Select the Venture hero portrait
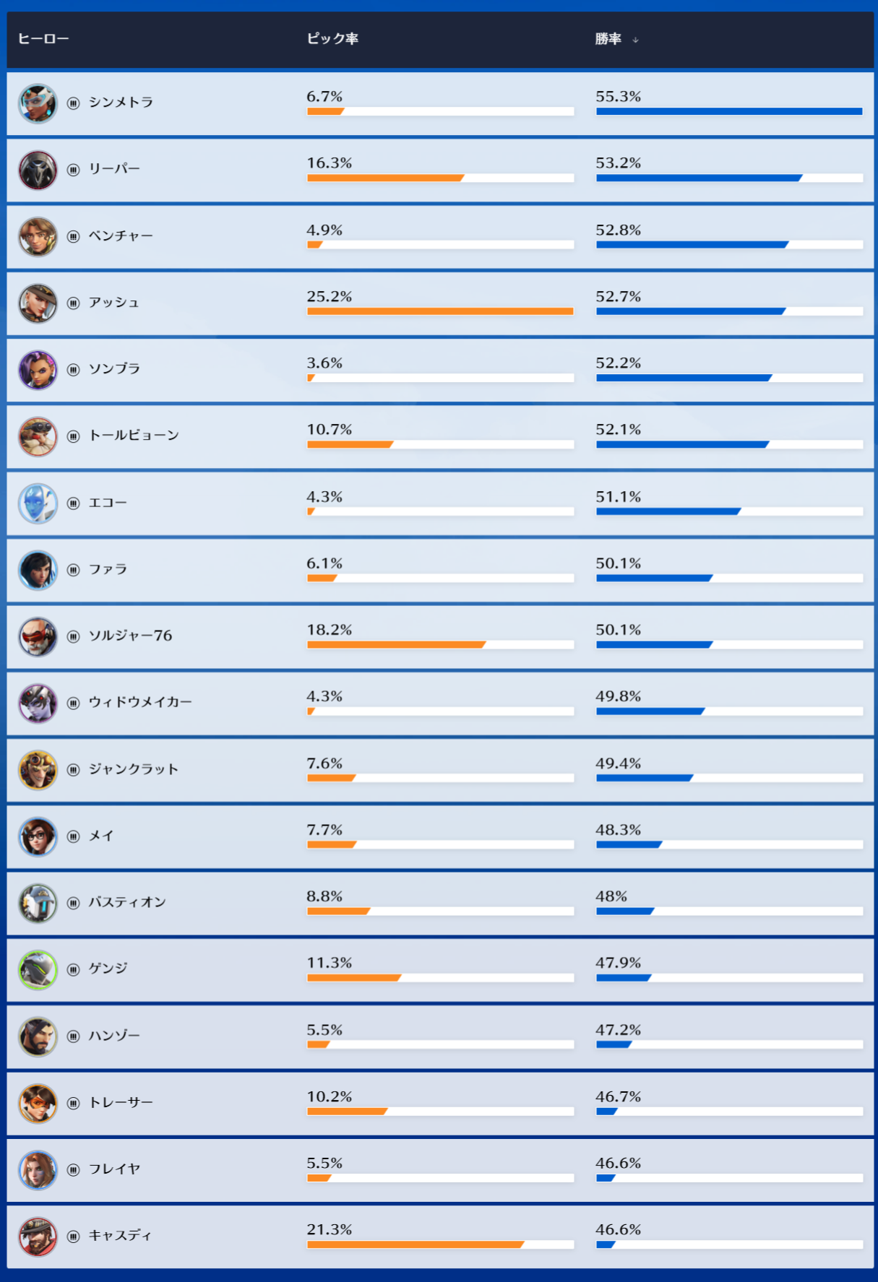This screenshot has height=1282, width=878. [38, 236]
